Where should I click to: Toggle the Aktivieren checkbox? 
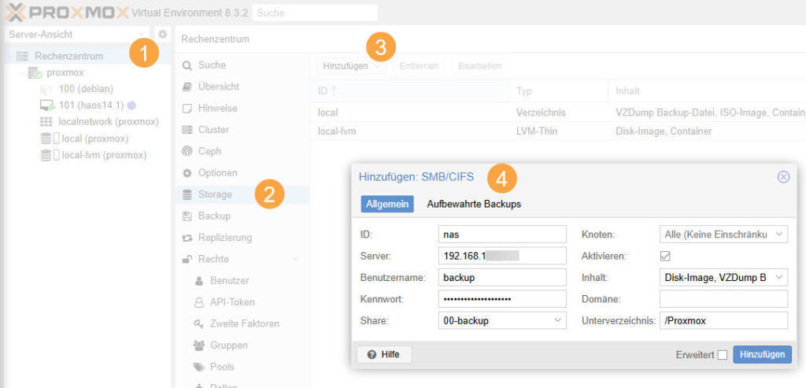click(x=665, y=256)
